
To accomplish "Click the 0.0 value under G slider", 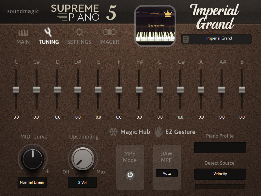I will tap(160, 117).
